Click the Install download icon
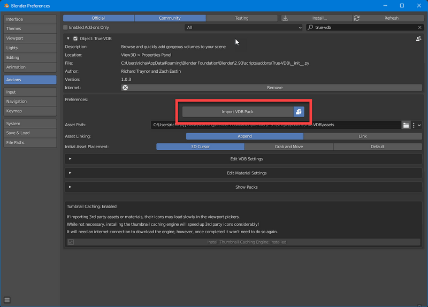This screenshot has height=307, width=428. (285, 18)
